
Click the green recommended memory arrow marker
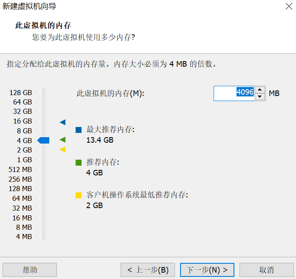pyautogui.click(x=63, y=140)
